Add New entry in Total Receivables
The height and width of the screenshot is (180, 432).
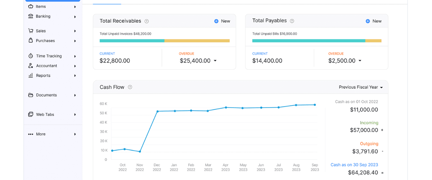click(222, 21)
